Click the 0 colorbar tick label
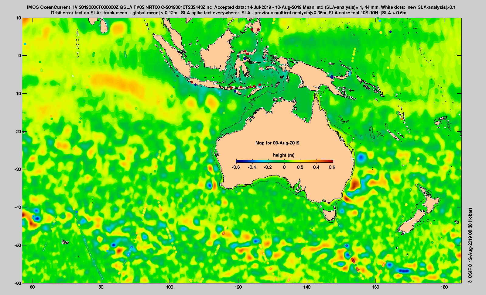This screenshot has height=295, width=486. click(284, 167)
